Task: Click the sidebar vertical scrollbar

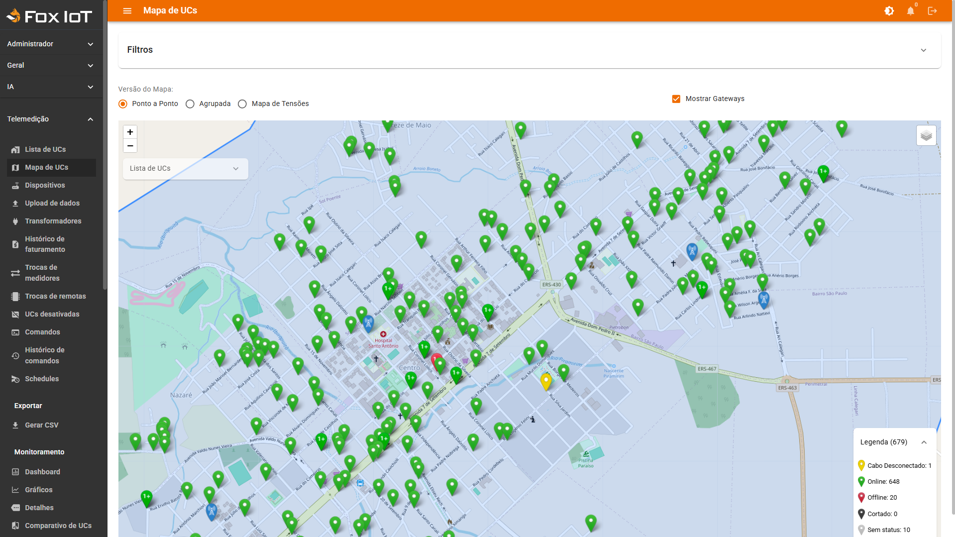Action: click(105, 144)
